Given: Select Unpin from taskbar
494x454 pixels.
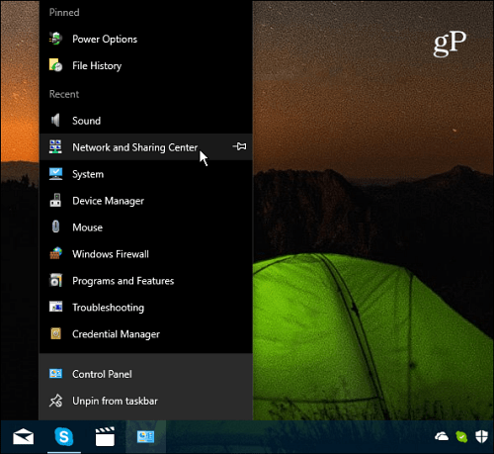Looking at the screenshot, I should pyautogui.click(x=145, y=401).
